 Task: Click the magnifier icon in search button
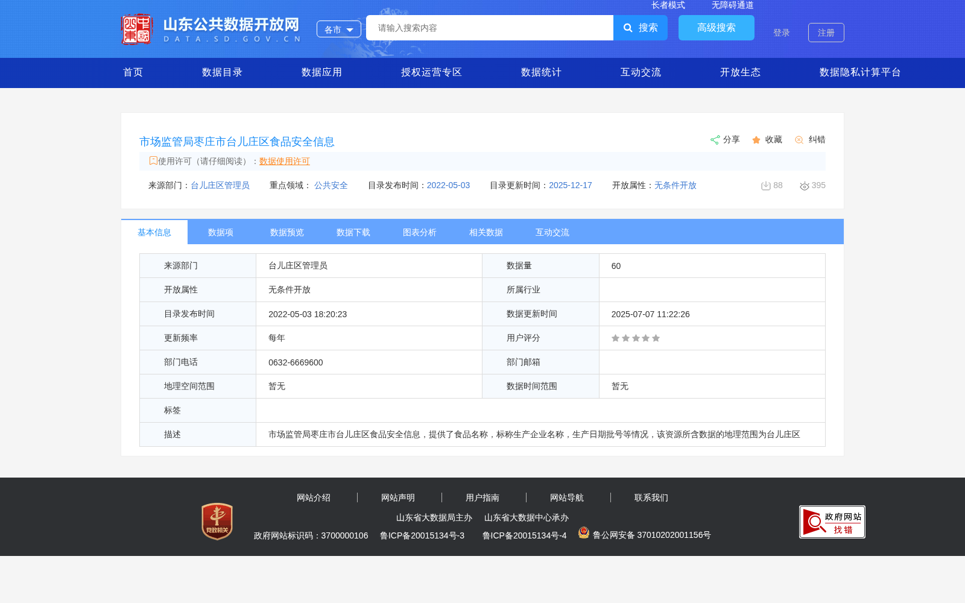click(628, 28)
